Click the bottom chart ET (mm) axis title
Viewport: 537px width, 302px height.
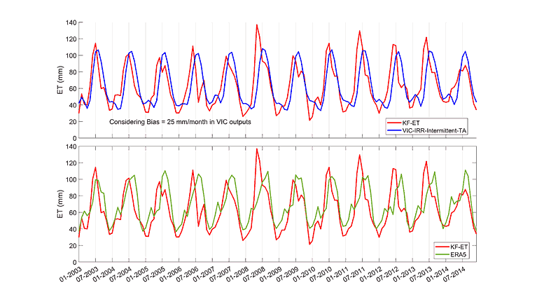[x=60, y=205]
